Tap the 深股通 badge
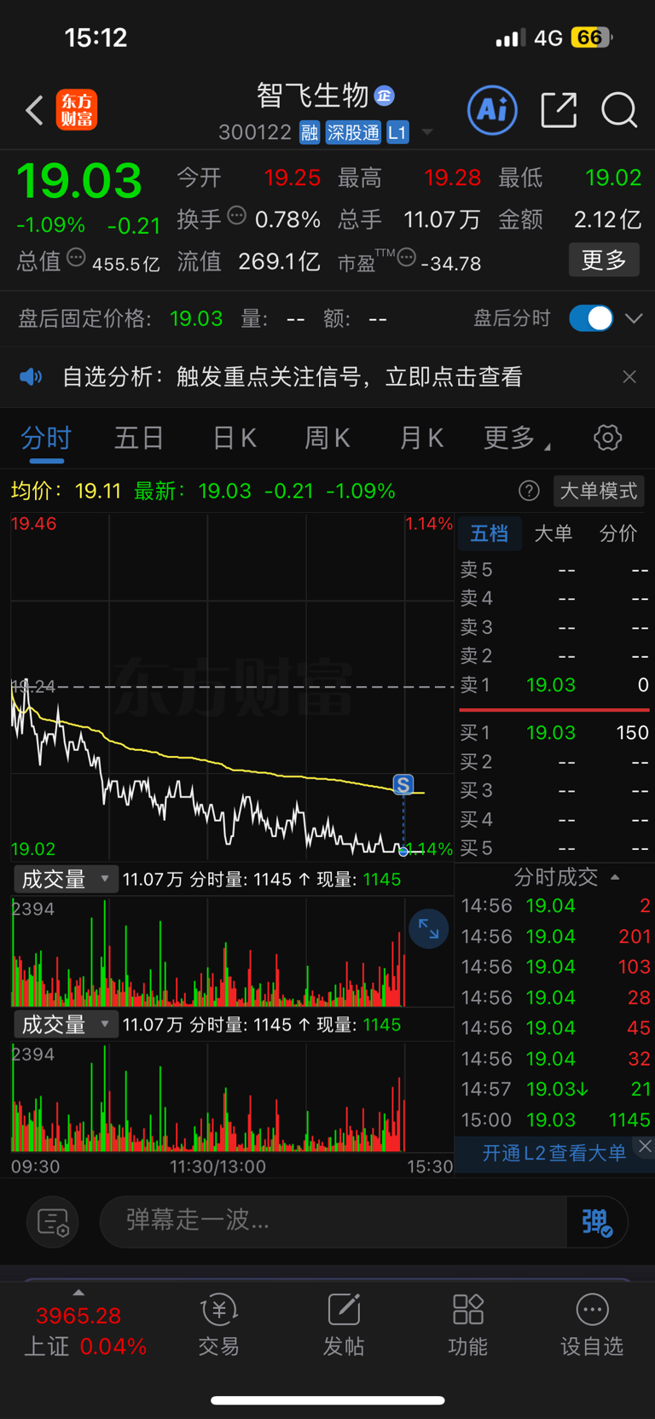655x1419 pixels. tap(353, 132)
